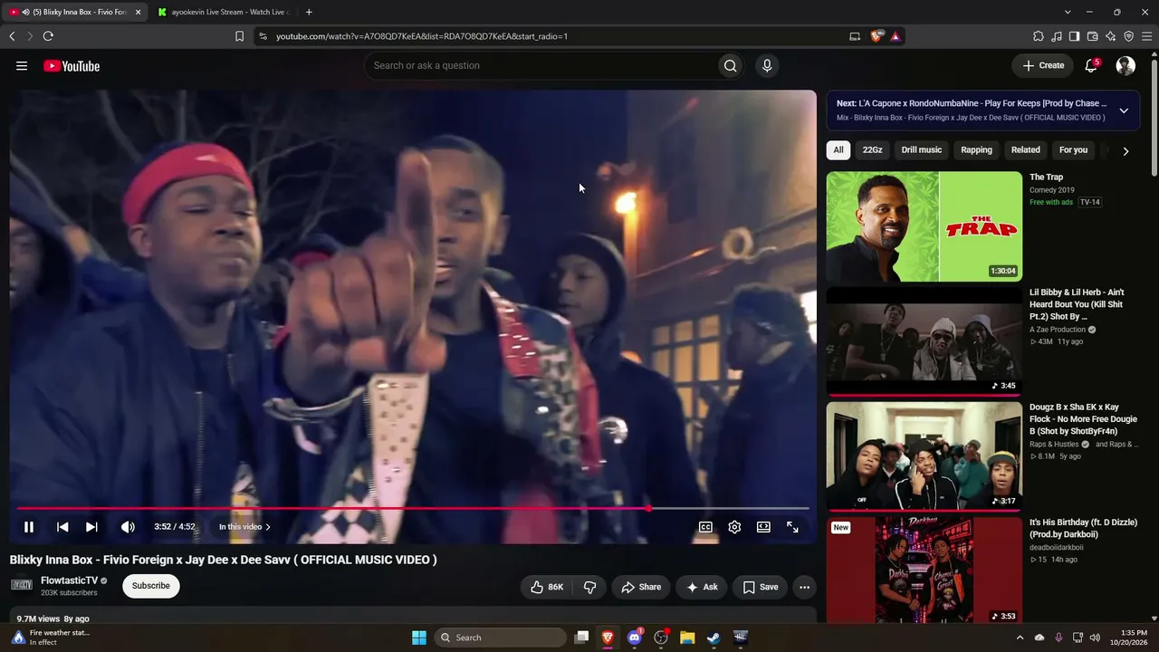Expand the In this video chapters
Screen dimensions: 1159x652
click(244, 527)
